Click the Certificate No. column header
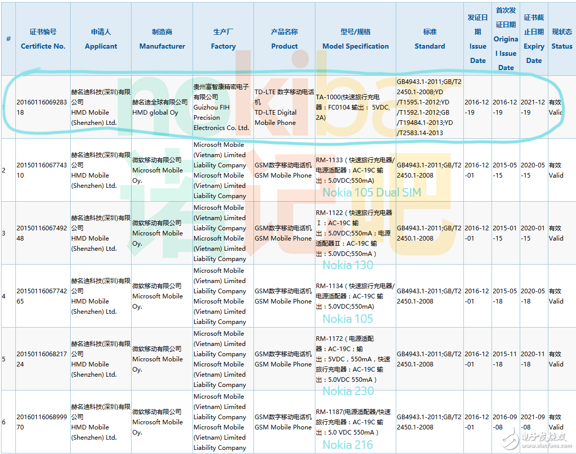The width and height of the screenshot is (576, 454). [43, 39]
